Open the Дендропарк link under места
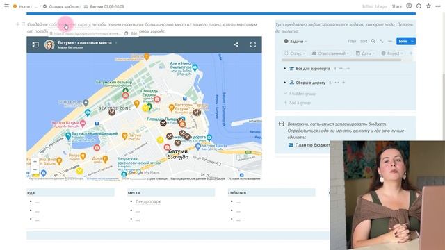This screenshot has height=250, width=445. point(148,201)
